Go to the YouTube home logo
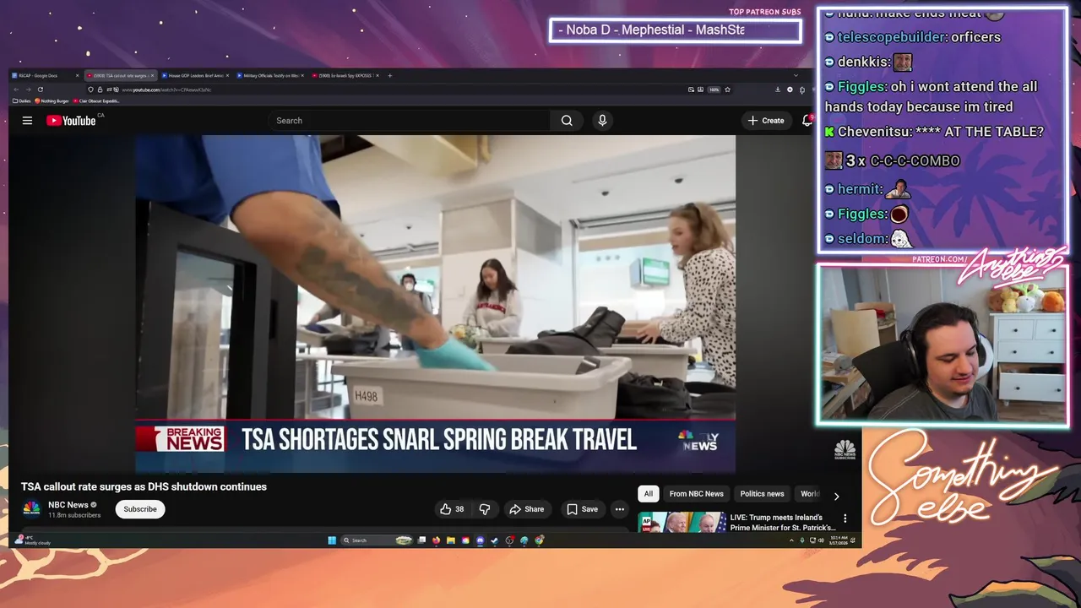This screenshot has width=1081, height=608. point(71,121)
